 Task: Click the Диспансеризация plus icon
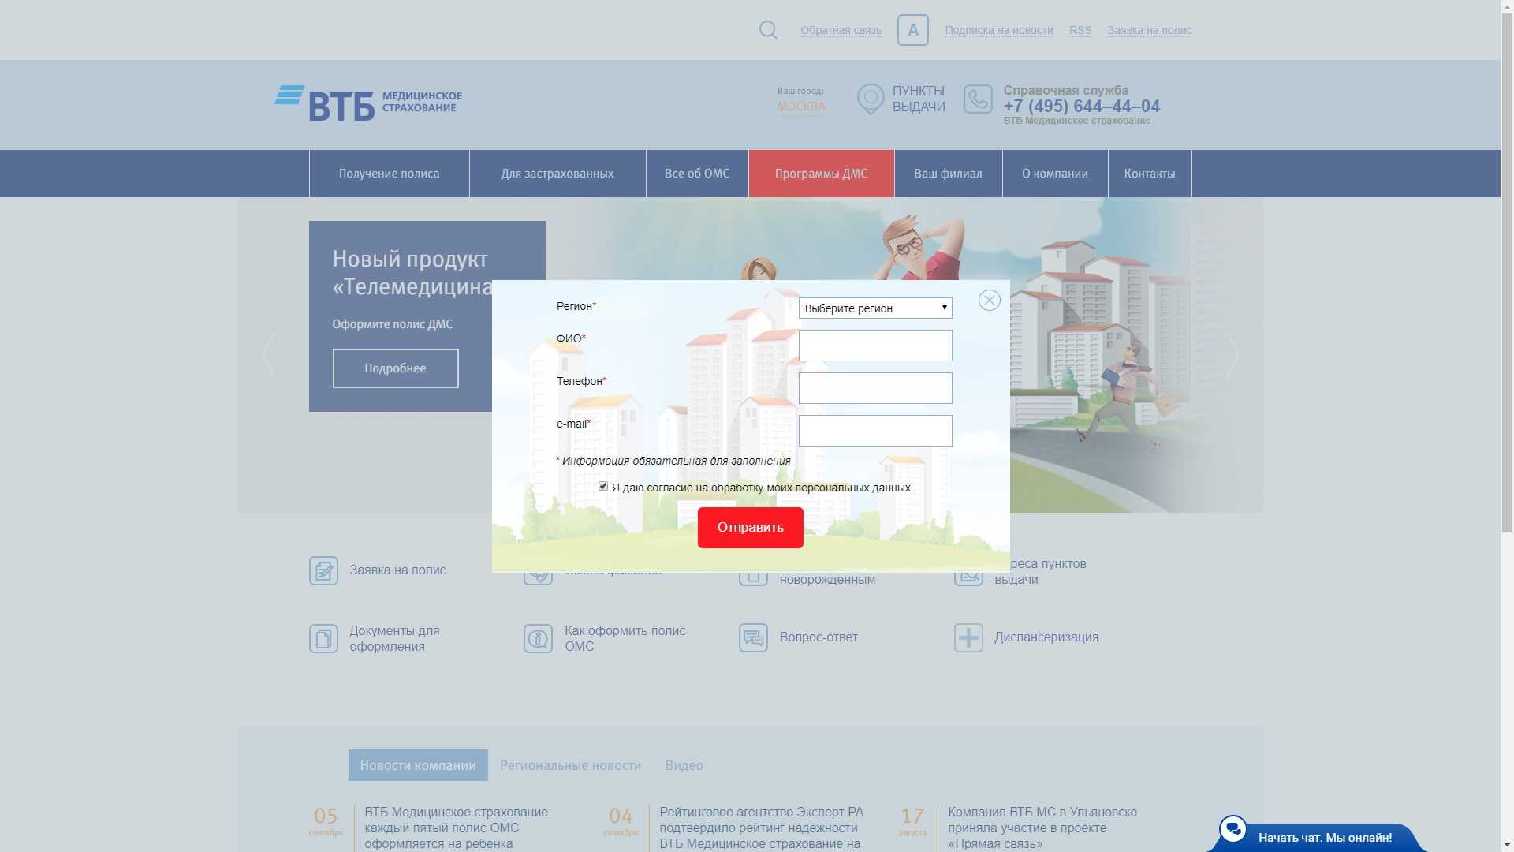click(x=968, y=637)
